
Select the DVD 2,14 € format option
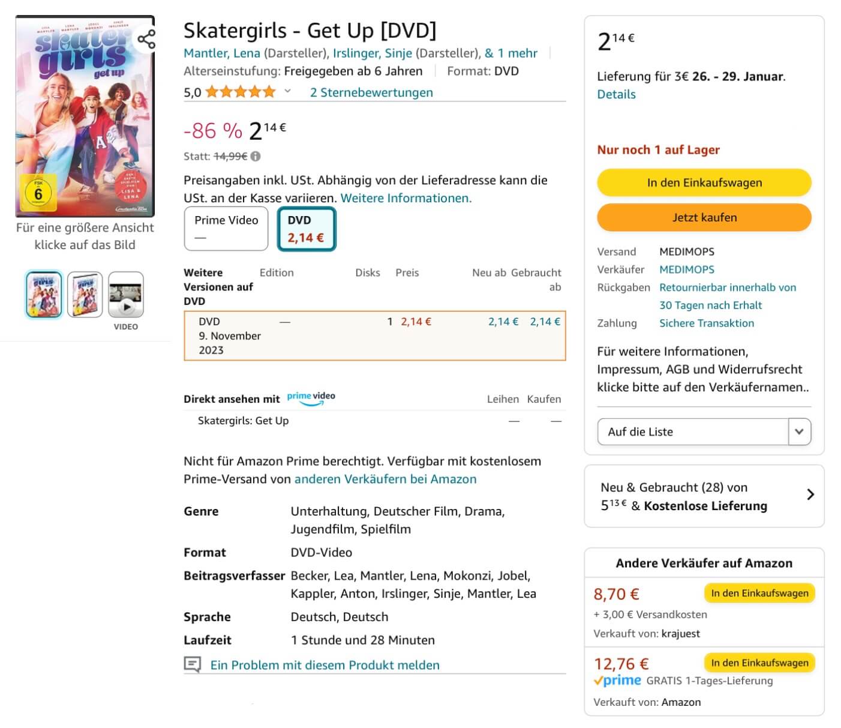307,229
